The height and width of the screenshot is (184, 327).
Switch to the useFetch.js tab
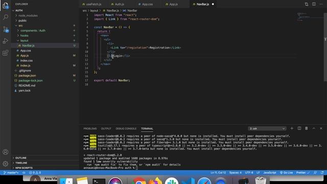tap(94, 4)
